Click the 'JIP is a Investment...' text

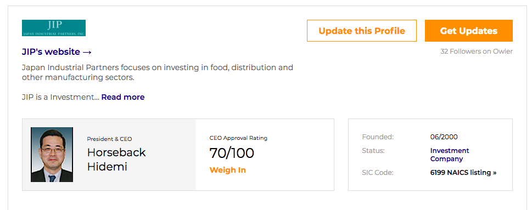point(60,97)
